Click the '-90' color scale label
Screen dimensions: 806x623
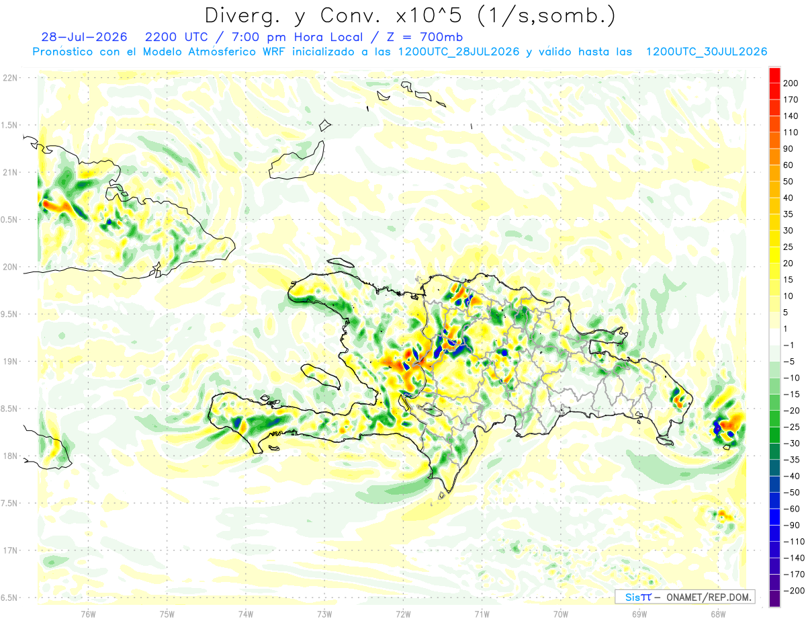tap(792, 526)
